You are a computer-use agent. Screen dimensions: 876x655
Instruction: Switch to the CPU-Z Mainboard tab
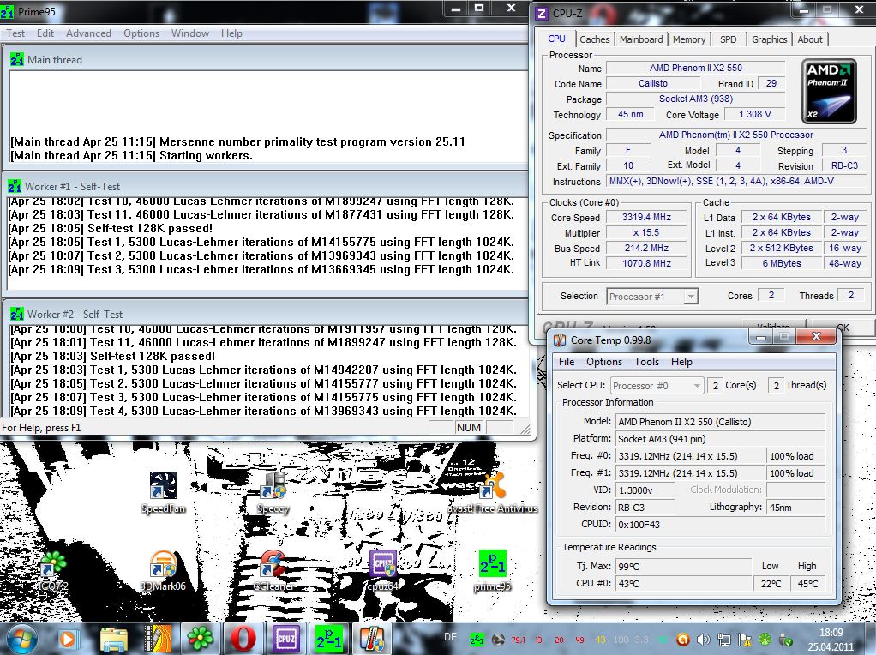pos(641,39)
